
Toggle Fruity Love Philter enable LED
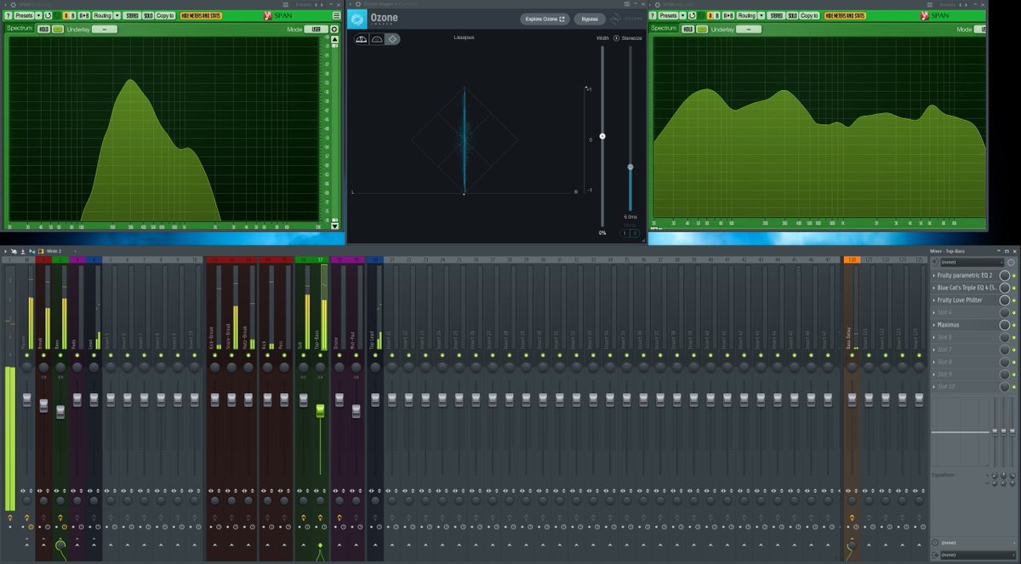[x=1013, y=300]
